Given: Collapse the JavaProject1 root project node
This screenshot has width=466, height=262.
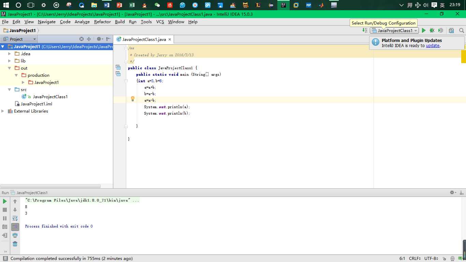Looking at the screenshot, I should pyautogui.click(x=3, y=47).
